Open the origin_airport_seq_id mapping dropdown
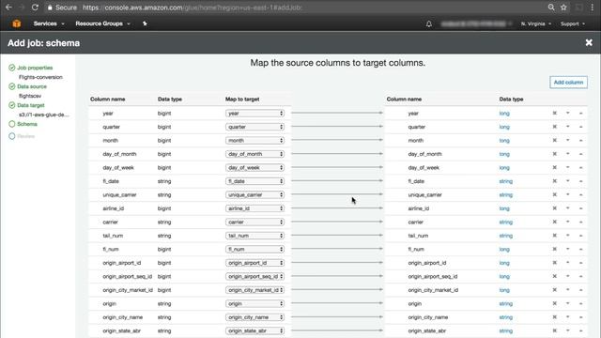The height and width of the screenshot is (338, 601). click(254, 276)
